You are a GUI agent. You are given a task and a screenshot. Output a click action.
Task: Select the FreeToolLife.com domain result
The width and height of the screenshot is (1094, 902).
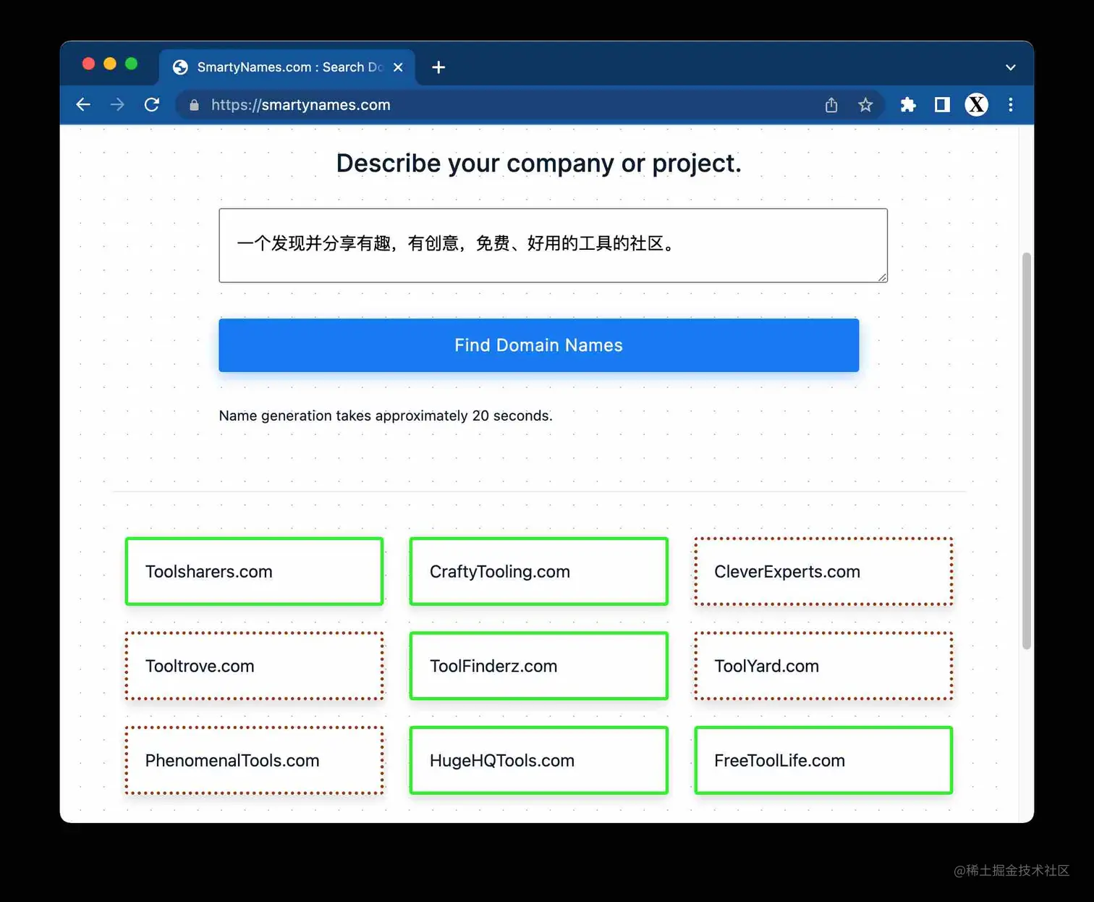[x=823, y=760]
